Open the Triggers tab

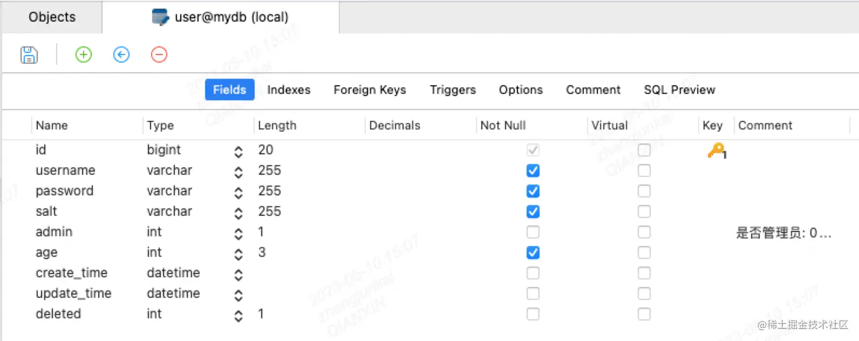coord(452,89)
